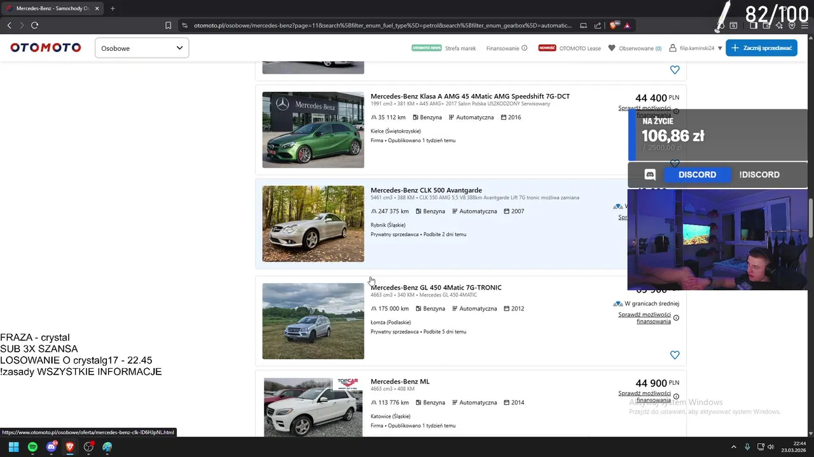Bookmark this page in address bar
This screenshot has height=457, width=814.
tap(168, 25)
